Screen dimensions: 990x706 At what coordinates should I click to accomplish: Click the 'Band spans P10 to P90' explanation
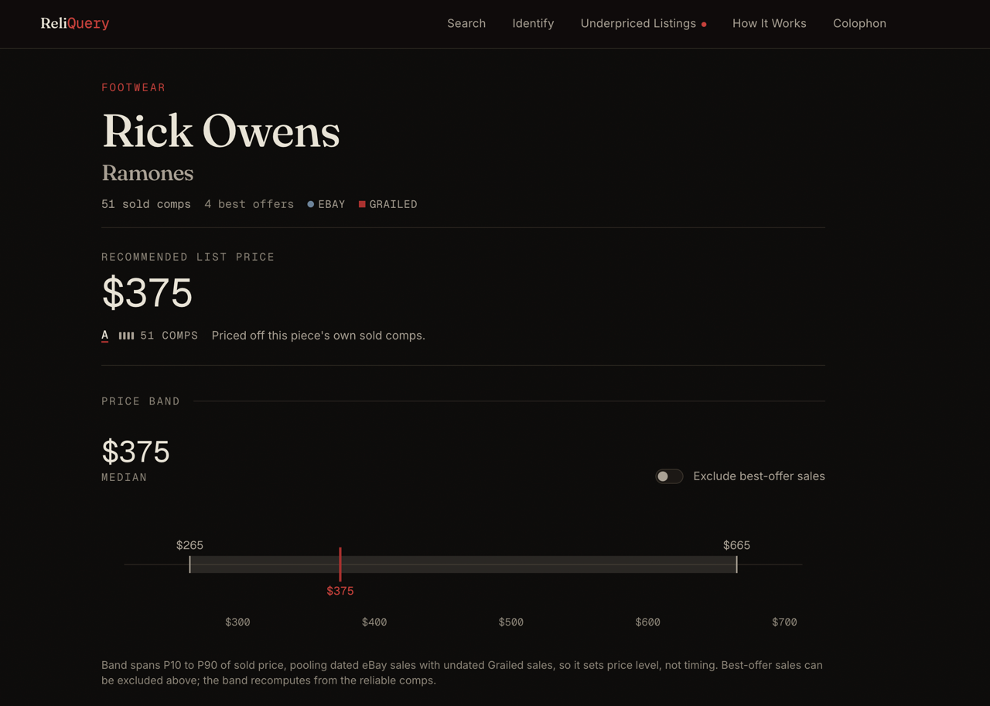[463, 673]
